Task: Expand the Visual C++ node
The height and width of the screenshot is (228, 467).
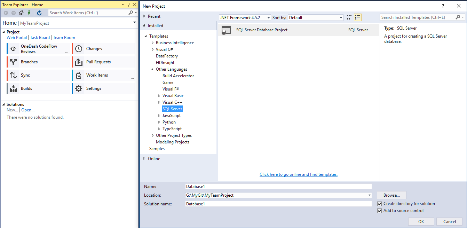Action: click(159, 102)
